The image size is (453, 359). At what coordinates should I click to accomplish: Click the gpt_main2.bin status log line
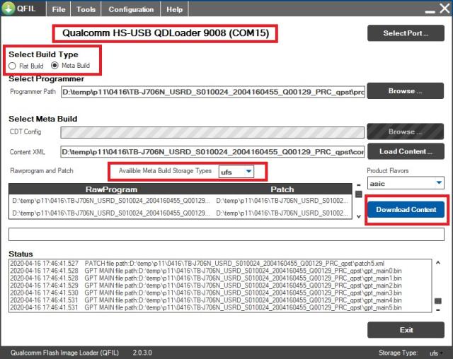(x=206, y=286)
